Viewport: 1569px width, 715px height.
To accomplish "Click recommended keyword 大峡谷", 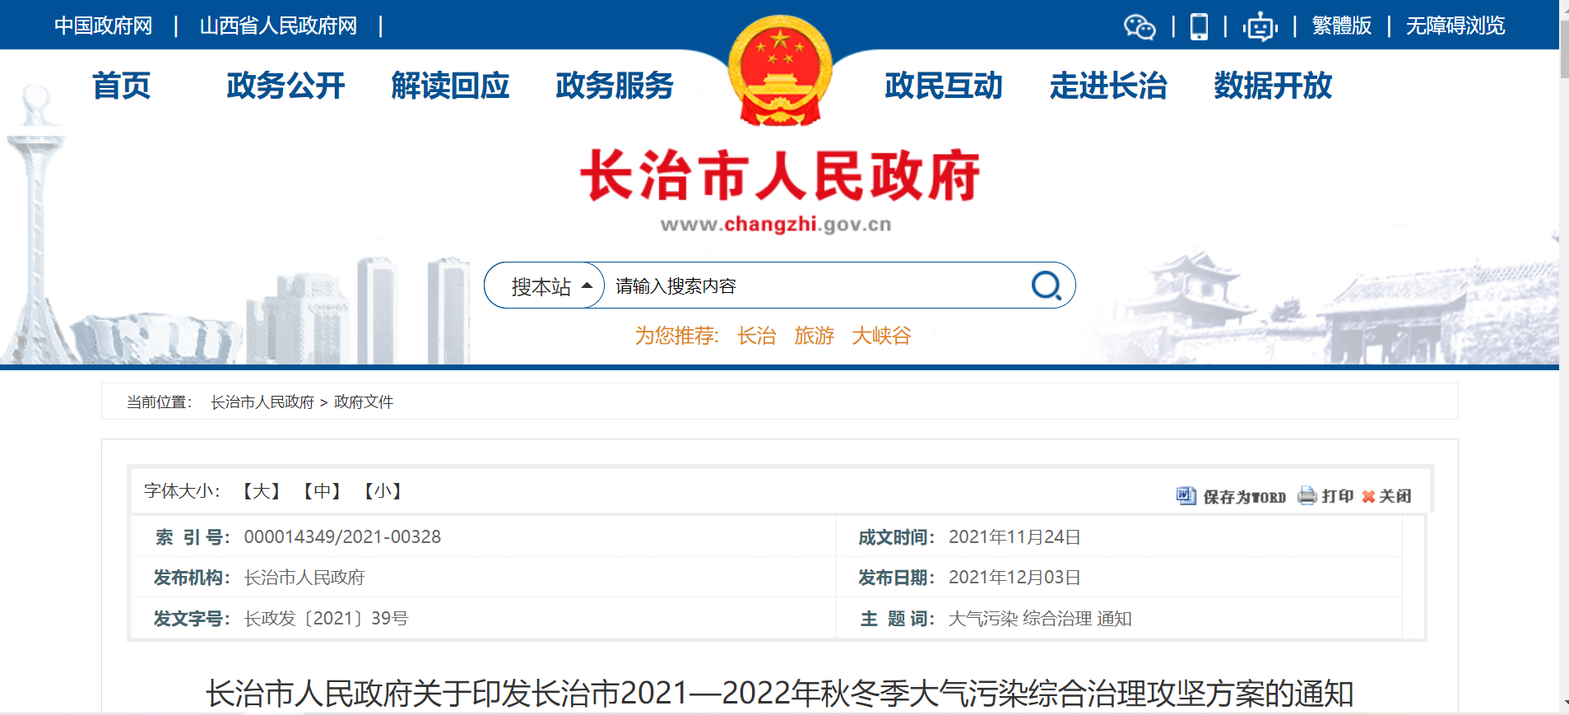I will [881, 336].
